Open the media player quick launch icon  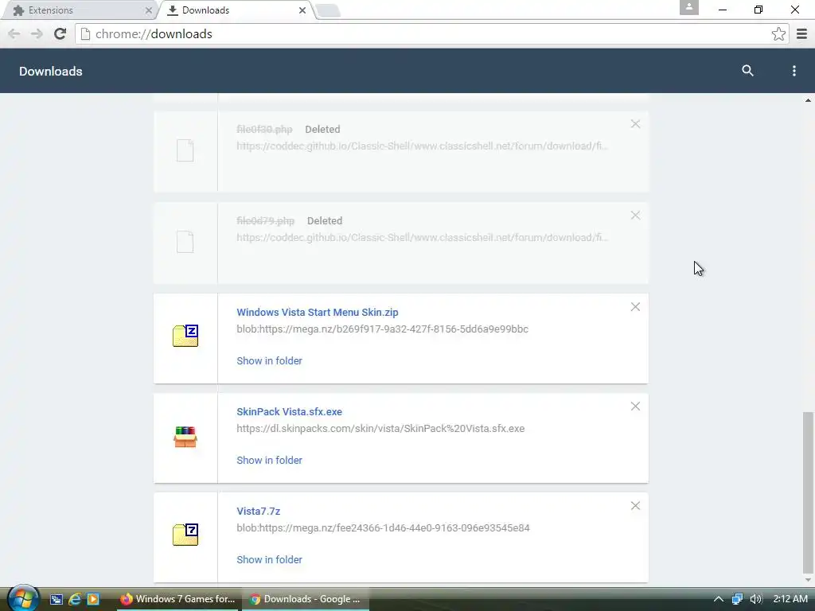tap(93, 599)
